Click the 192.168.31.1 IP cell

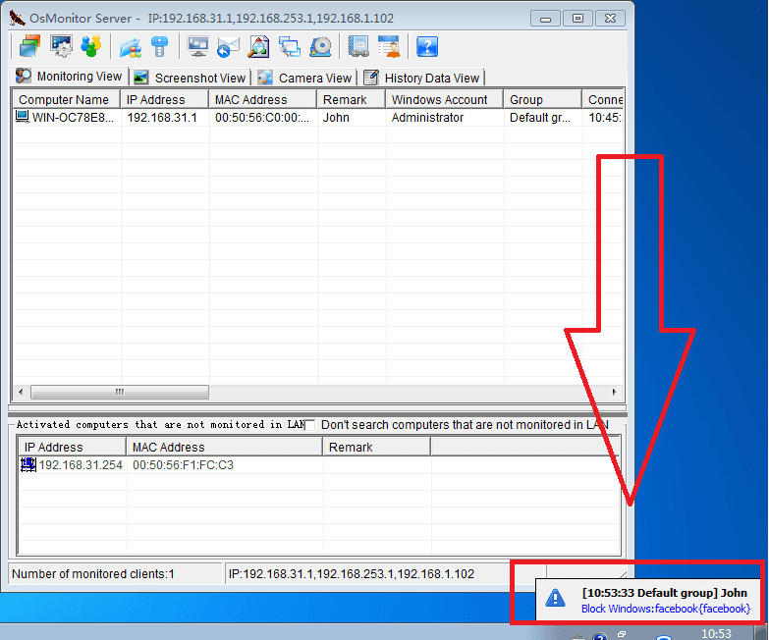162,118
